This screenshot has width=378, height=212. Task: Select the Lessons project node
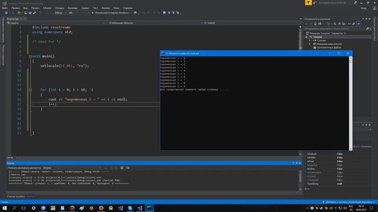[x=318, y=37]
